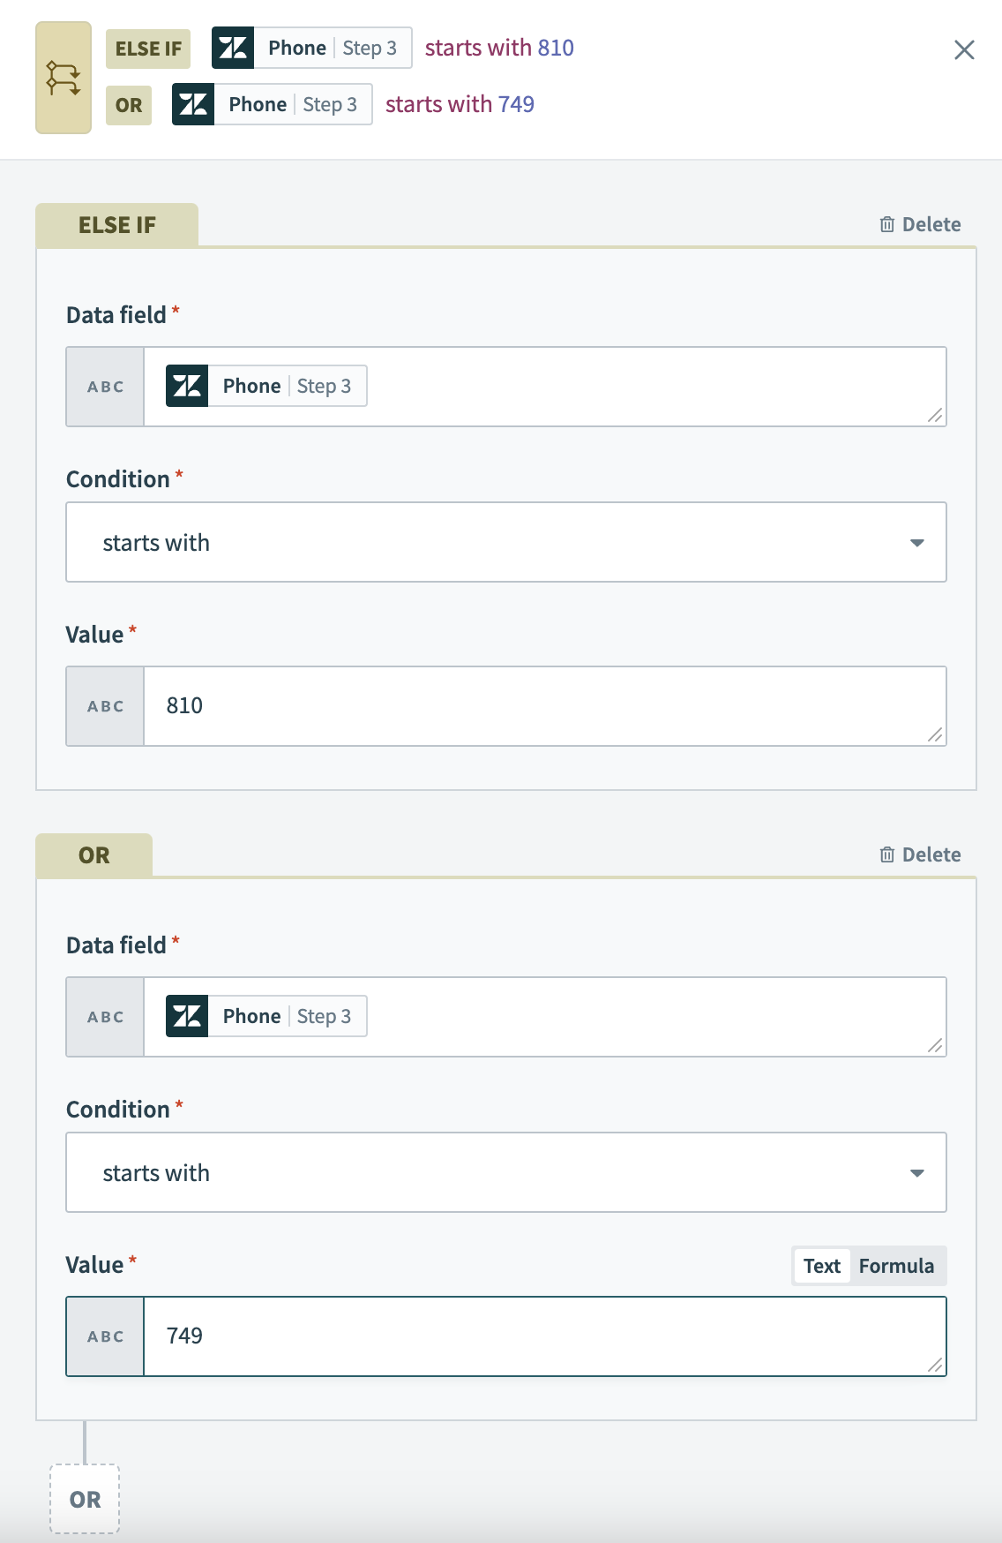Switch Value input to Formula mode
The image size is (1002, 1543).
(x=896, y=1266)
